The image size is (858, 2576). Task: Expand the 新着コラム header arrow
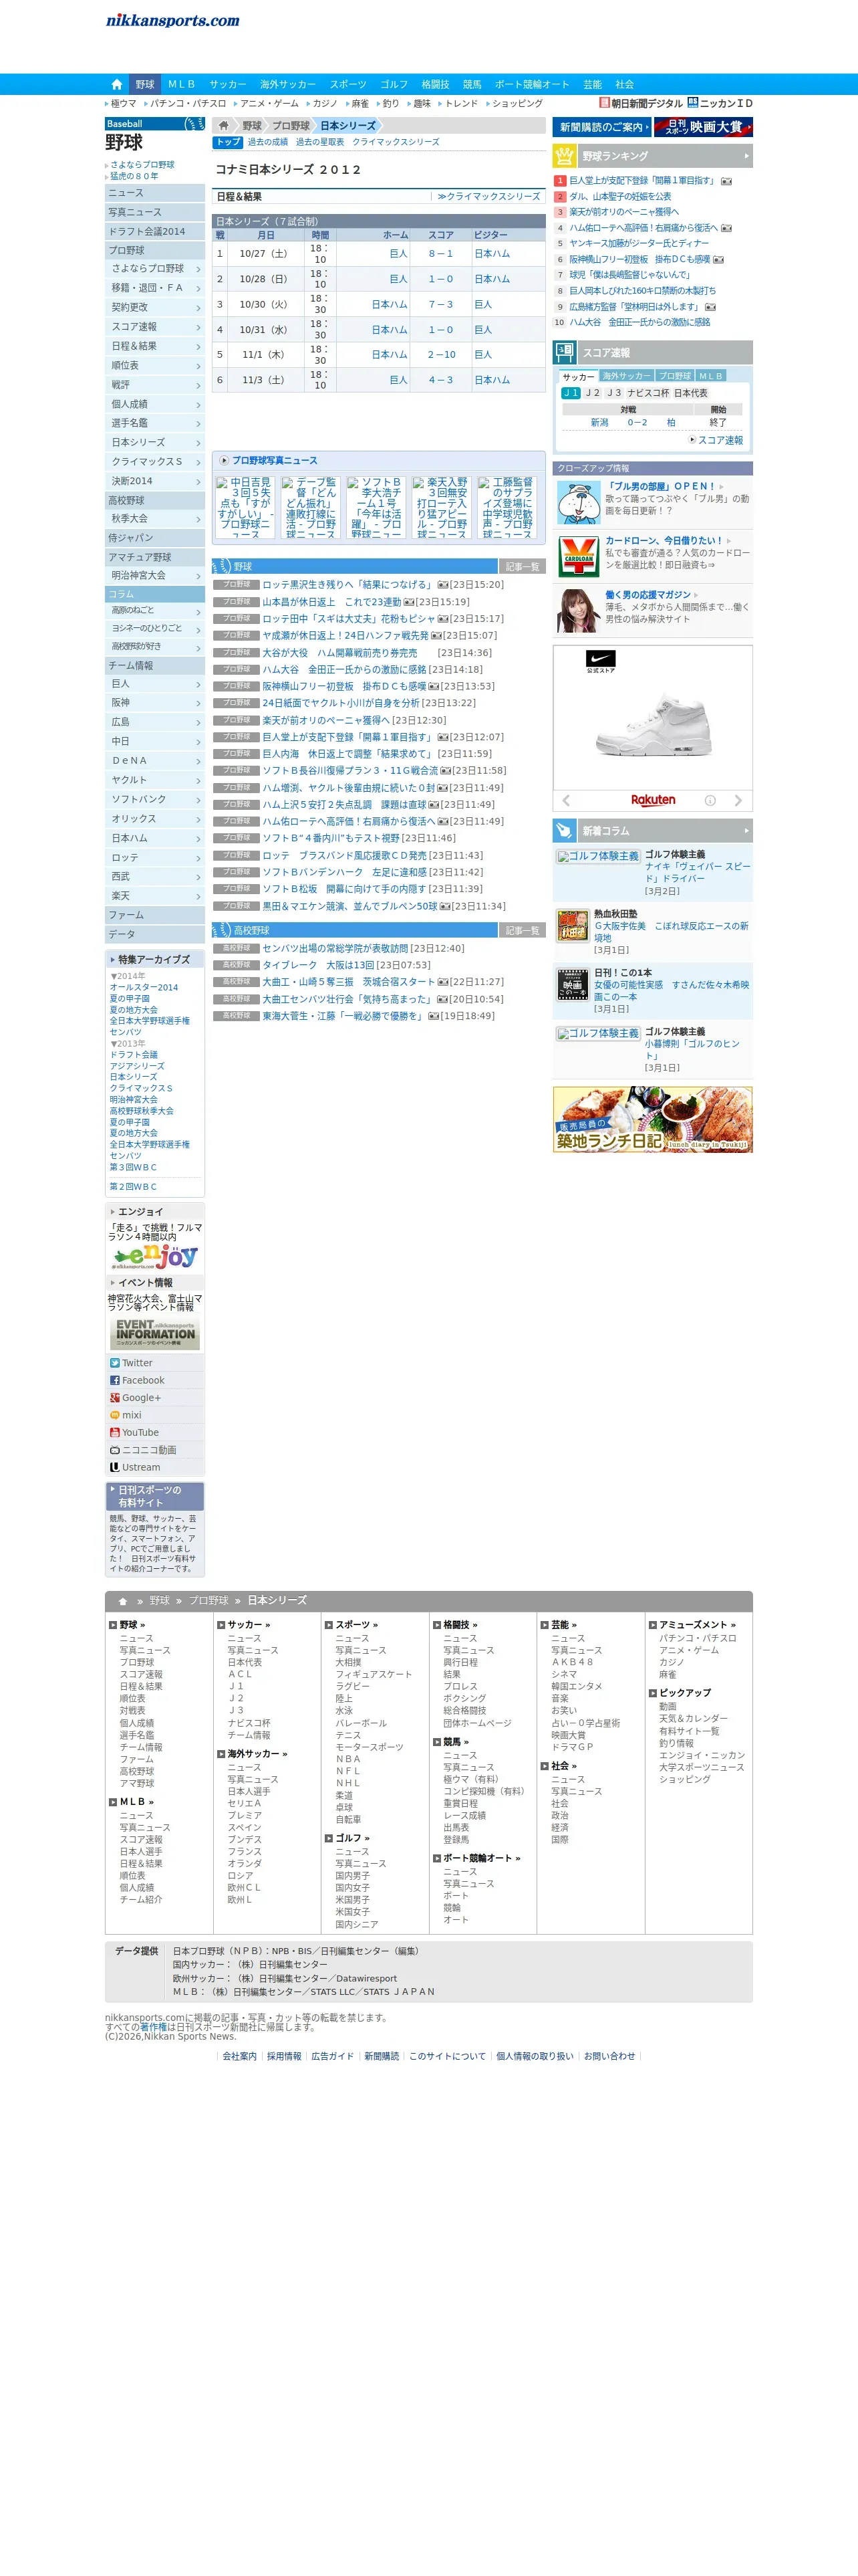click(746, 830)
